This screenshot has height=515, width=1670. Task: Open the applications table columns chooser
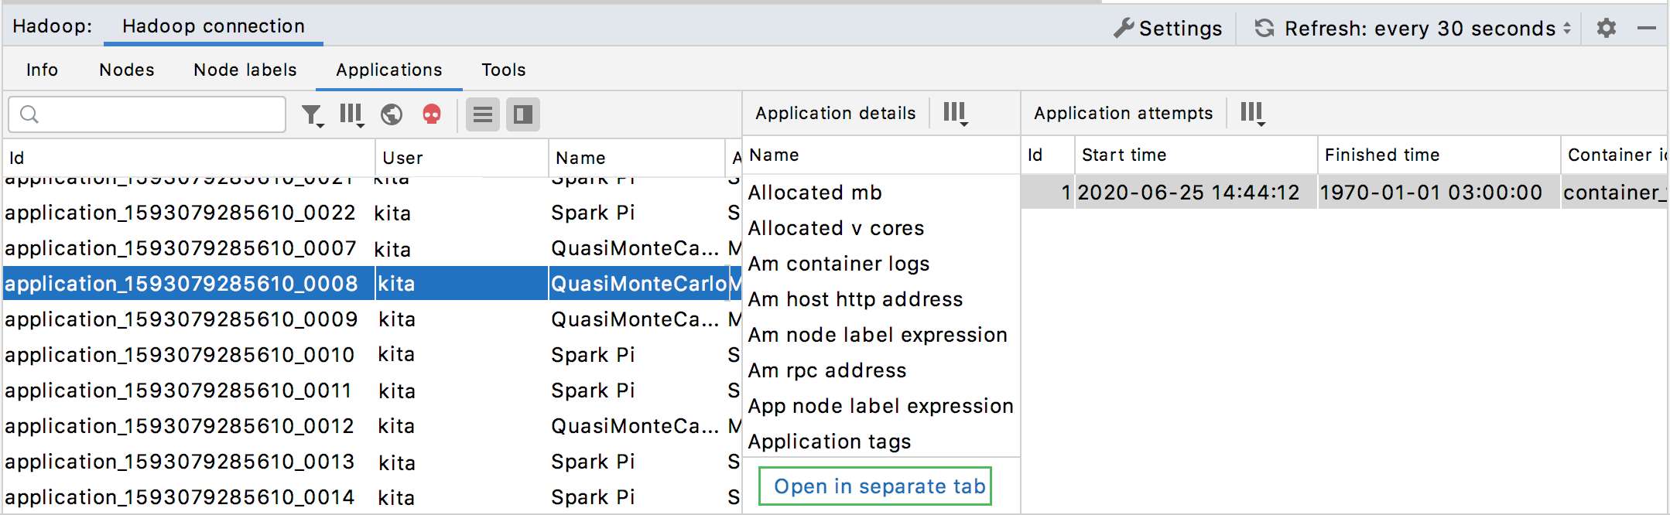tap(351, 115)
